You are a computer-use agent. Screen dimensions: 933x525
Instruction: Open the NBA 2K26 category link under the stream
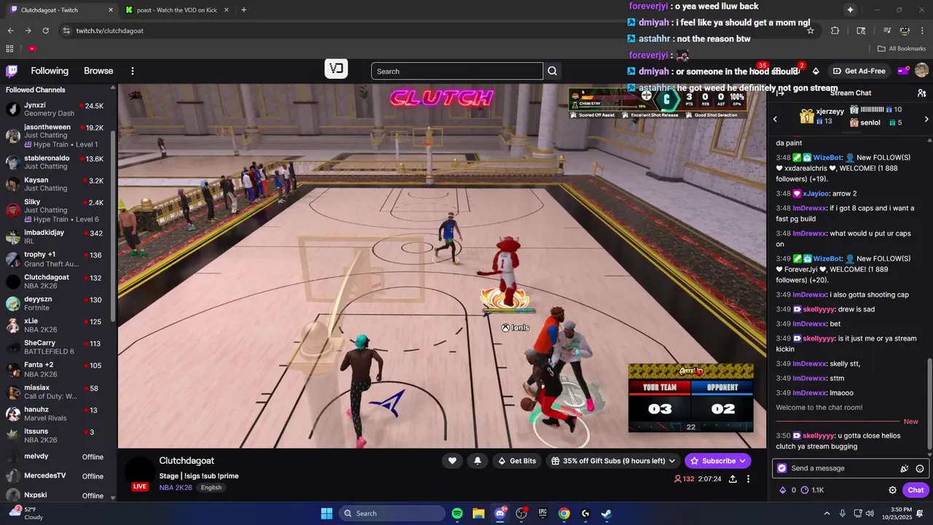(176, 488)
